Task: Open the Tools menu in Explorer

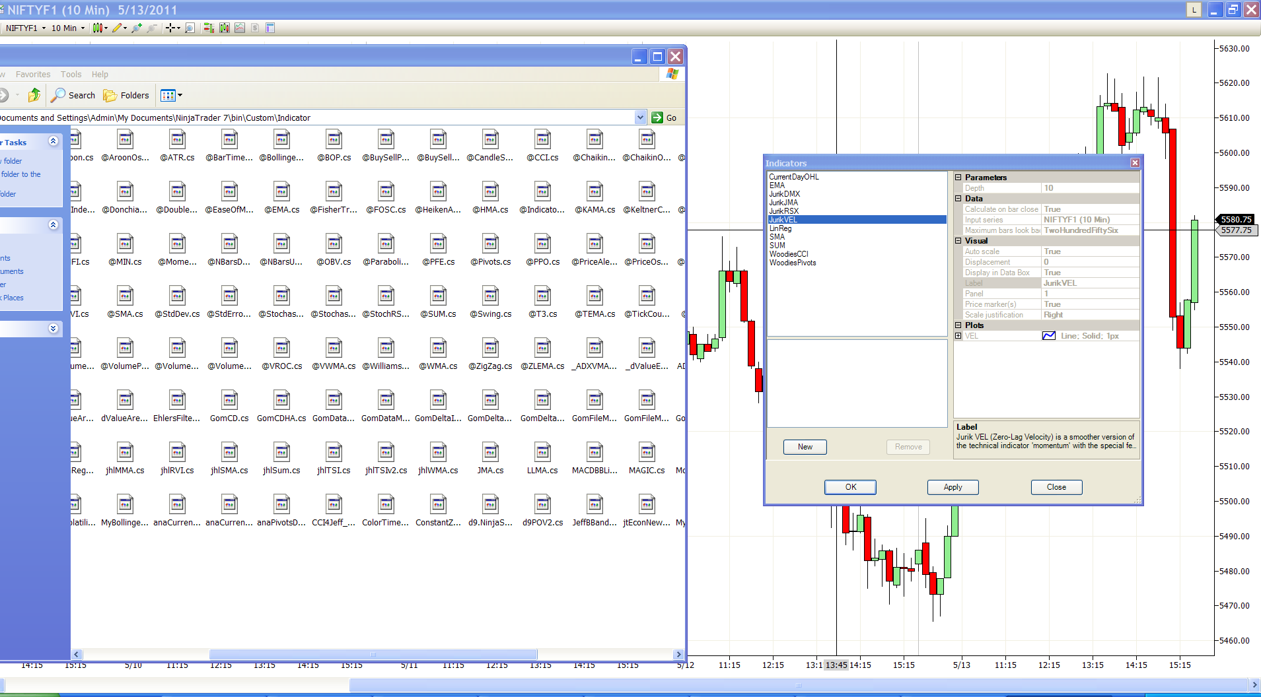Action: point(71,75)
